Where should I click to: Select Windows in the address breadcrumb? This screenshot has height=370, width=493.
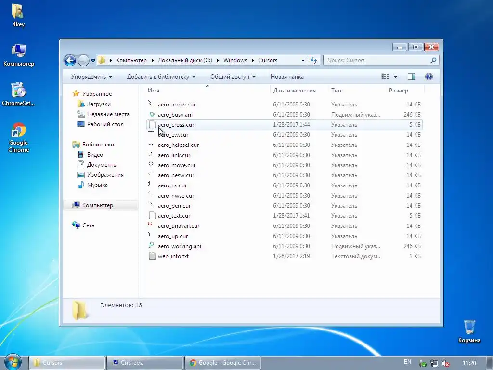tap(235, 60)
